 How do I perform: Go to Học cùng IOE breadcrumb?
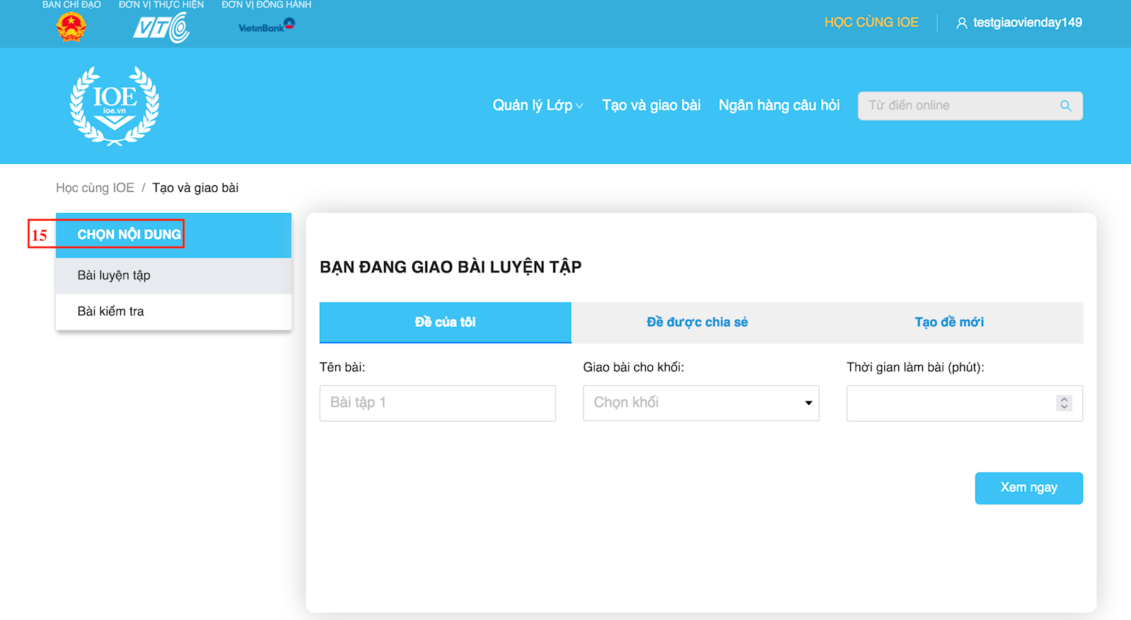point(95,188)
